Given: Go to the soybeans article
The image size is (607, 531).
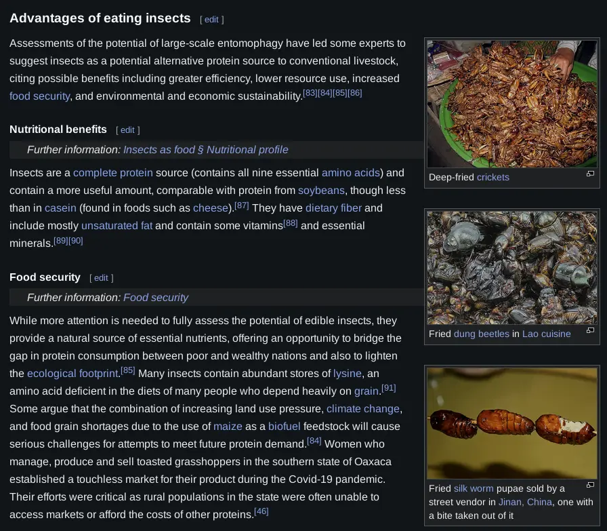Looking at the screenshot, I should pos(321,190).
